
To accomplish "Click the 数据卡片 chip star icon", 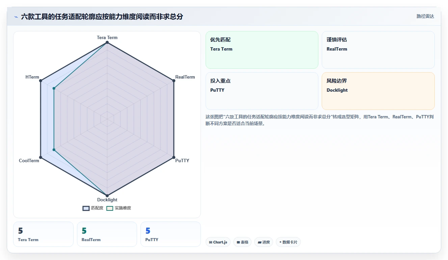I will (x=280, y=242).
